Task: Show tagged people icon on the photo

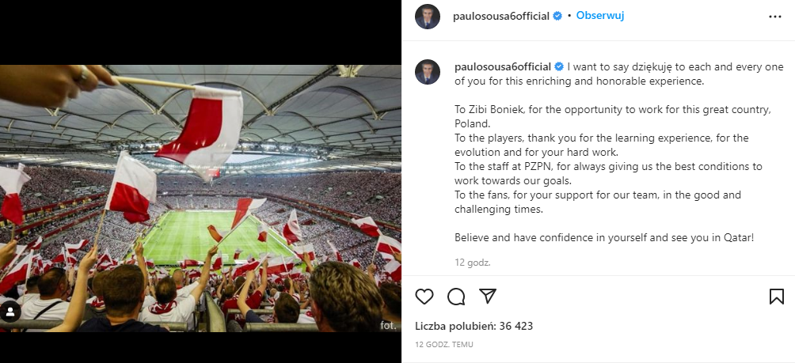Action: coord(10,312)
